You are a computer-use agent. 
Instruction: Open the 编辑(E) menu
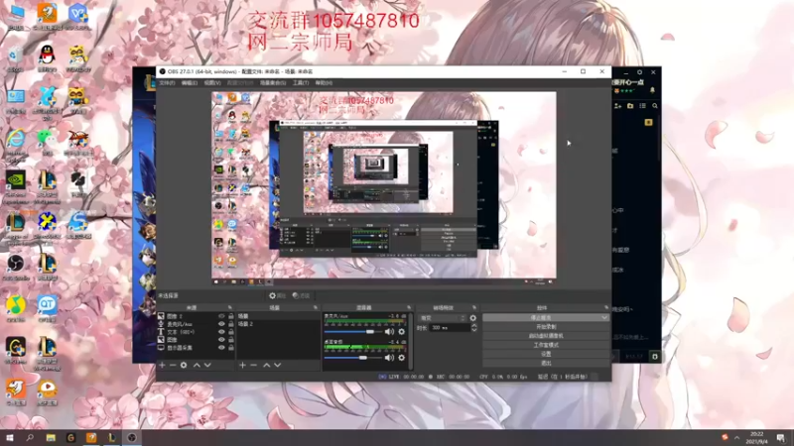[189, 83]
